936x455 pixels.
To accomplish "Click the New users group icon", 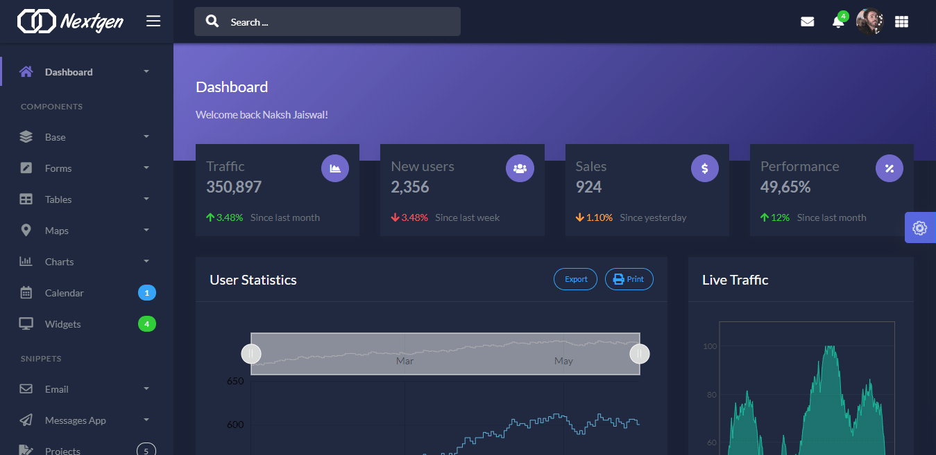I will (520, 168).
